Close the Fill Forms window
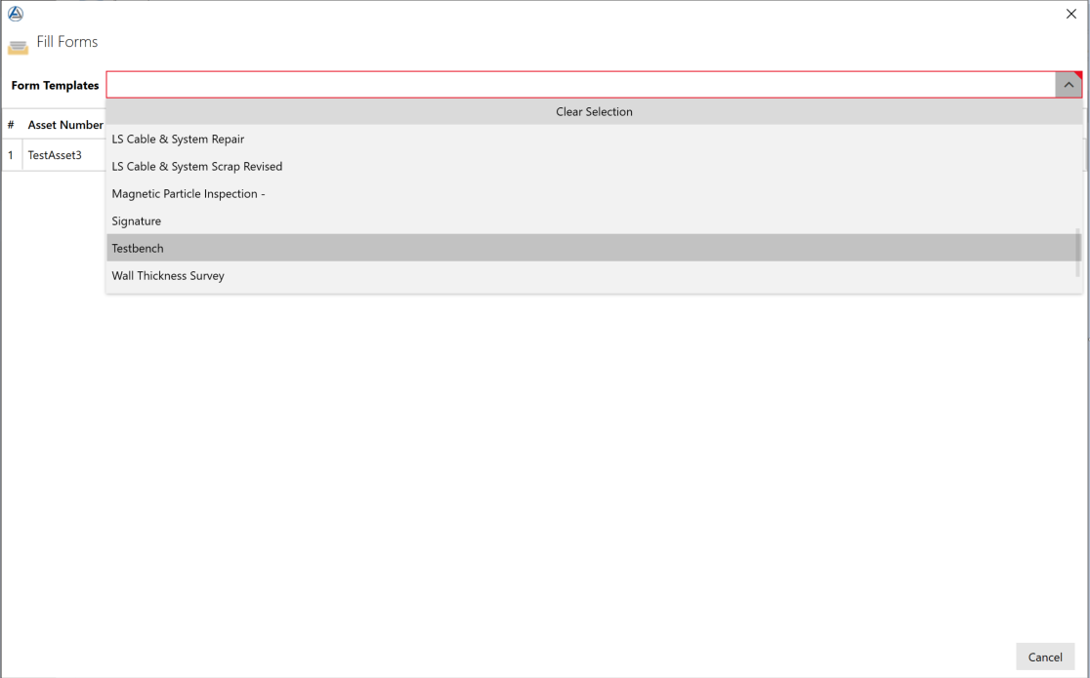1090x678 pixels. [1070, 14]
